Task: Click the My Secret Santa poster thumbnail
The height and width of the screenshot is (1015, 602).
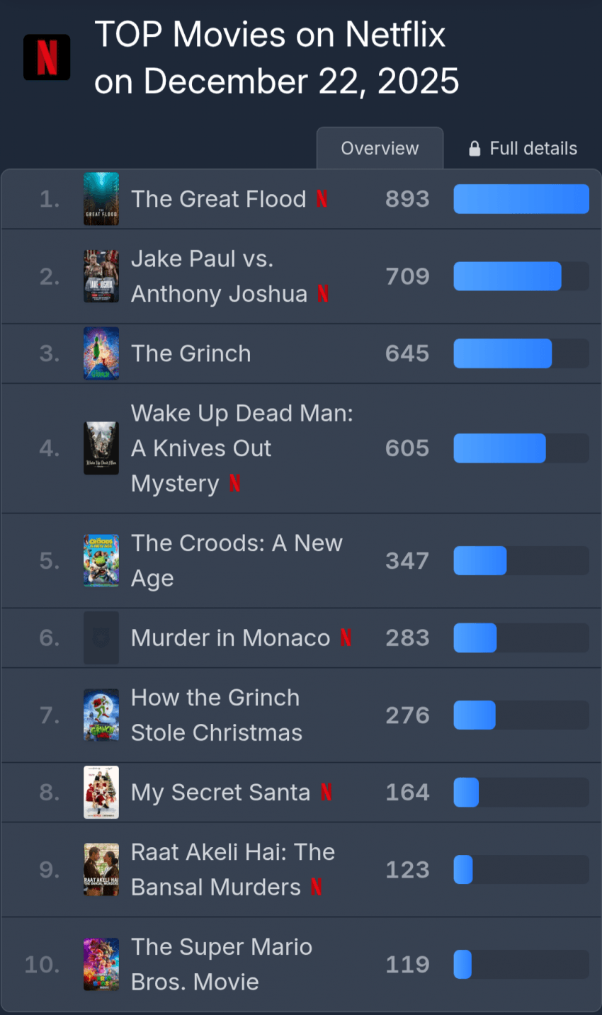Action: point(101,792)
